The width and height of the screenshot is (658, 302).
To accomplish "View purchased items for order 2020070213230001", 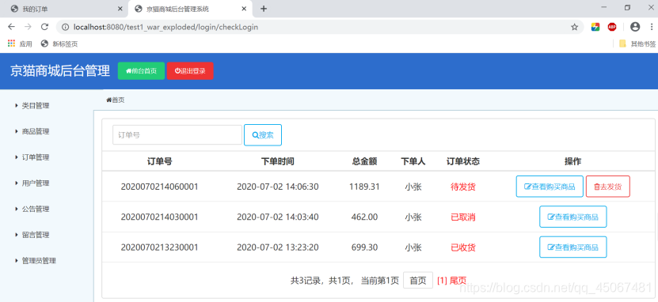I will click(572, 247).
